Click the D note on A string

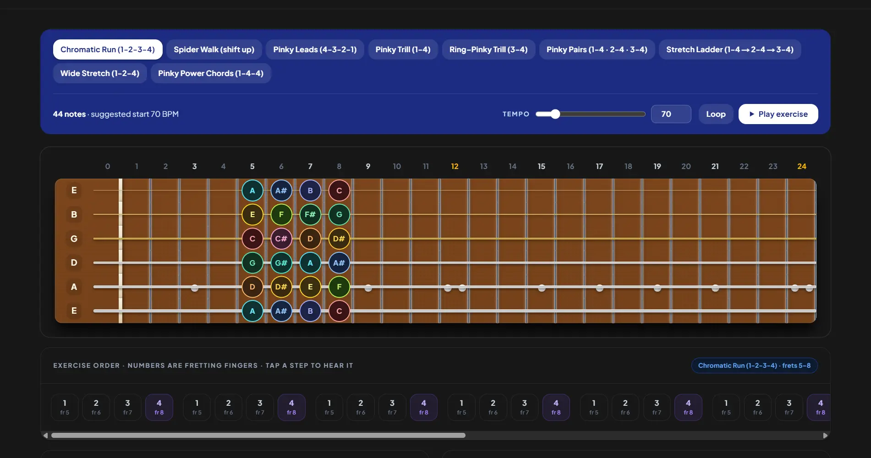[252, 287]
